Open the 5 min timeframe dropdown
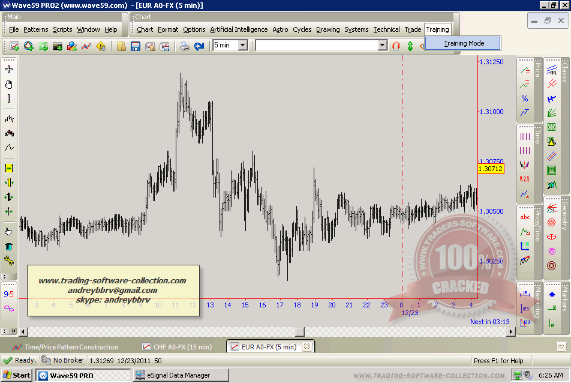571x383 pixels. (x=242, y=45)
